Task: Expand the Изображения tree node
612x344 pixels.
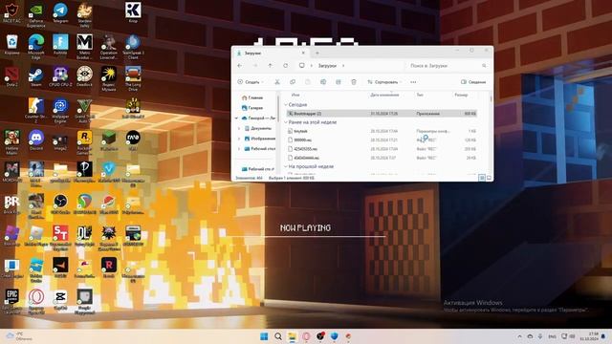Action: [239, 139]
